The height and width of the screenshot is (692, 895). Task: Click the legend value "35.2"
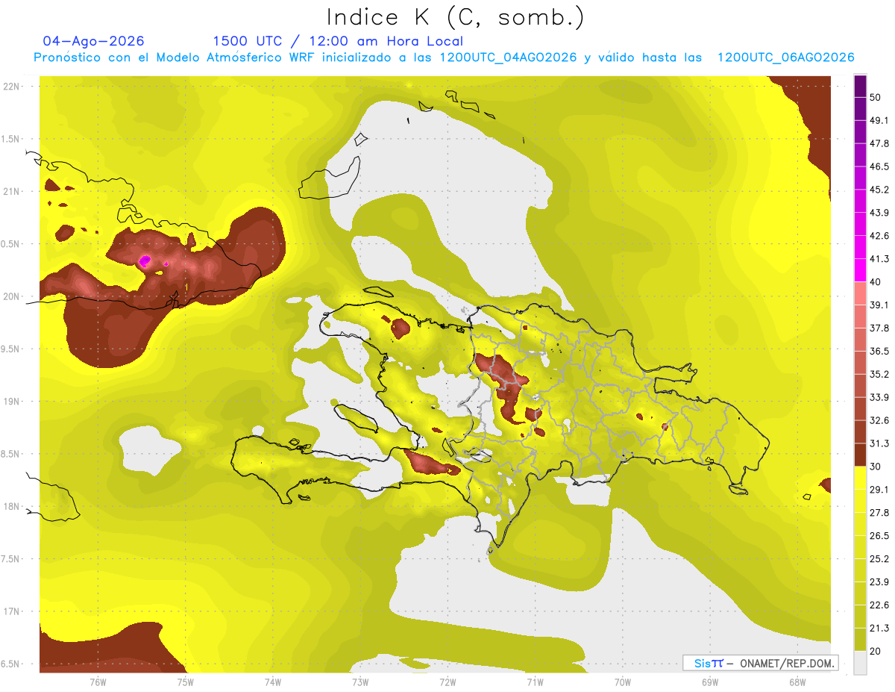[879, 374]
